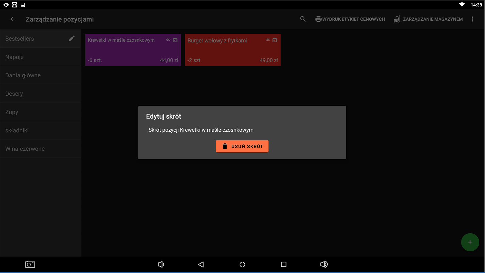485x273 pixels.
Task: Tap the Android home circle button
Action: click(x=242, y=264)
